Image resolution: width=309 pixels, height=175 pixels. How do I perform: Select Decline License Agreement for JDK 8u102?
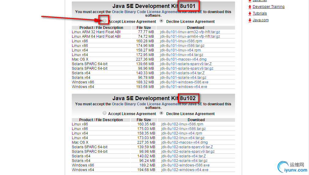tap(161, 113)
